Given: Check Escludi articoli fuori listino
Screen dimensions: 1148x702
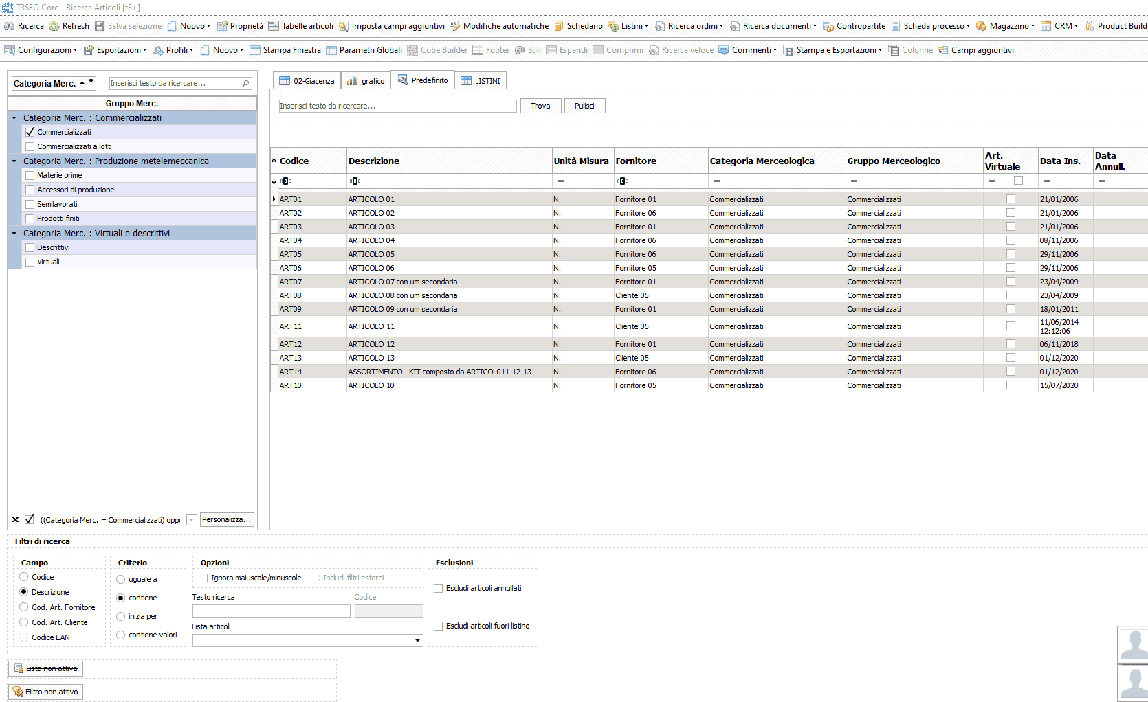Looking at the screenshot, I should [x=438, y=626].
